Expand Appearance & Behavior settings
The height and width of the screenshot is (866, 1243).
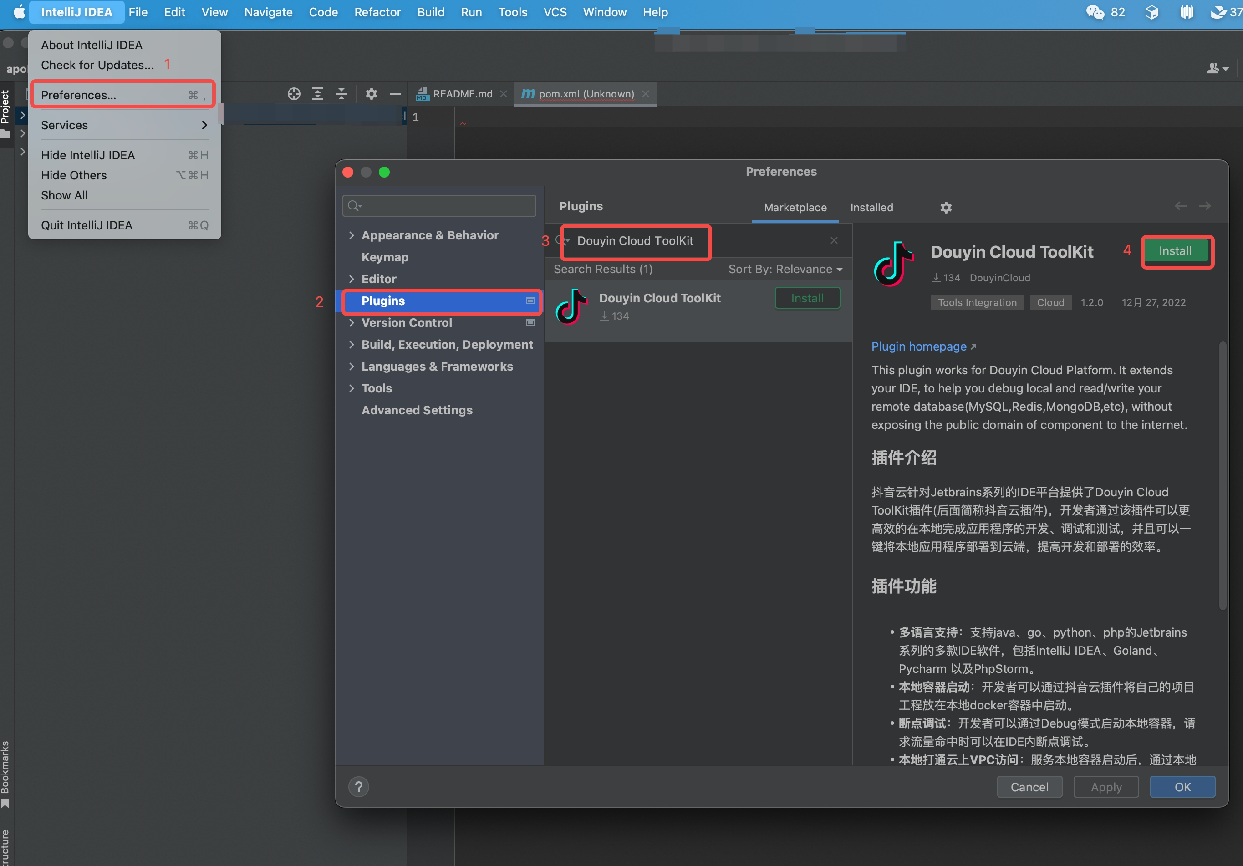click(x=352, y=235)
